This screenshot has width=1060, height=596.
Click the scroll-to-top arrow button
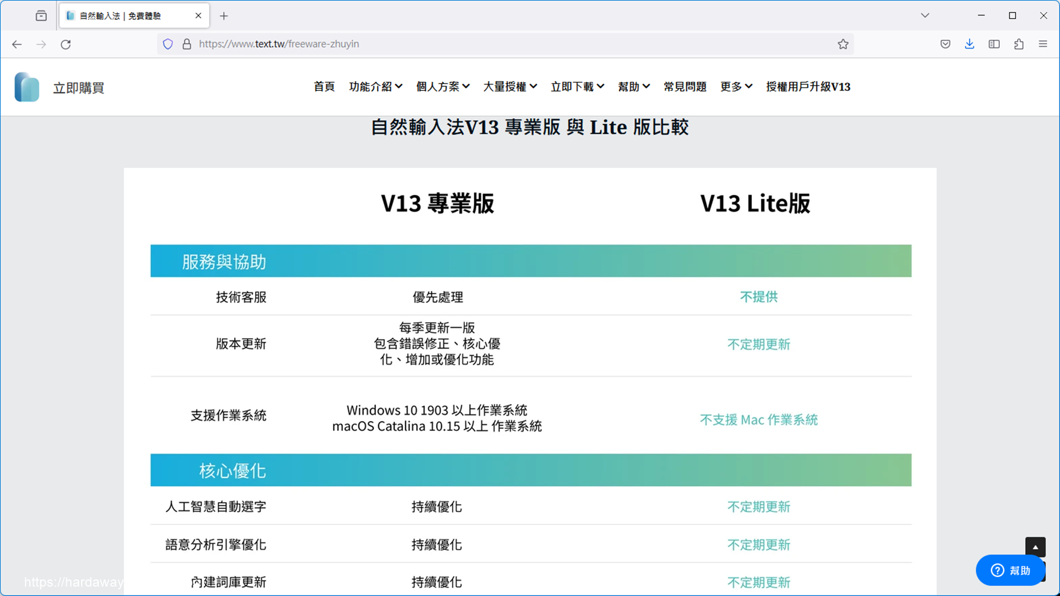(1035, 547)
